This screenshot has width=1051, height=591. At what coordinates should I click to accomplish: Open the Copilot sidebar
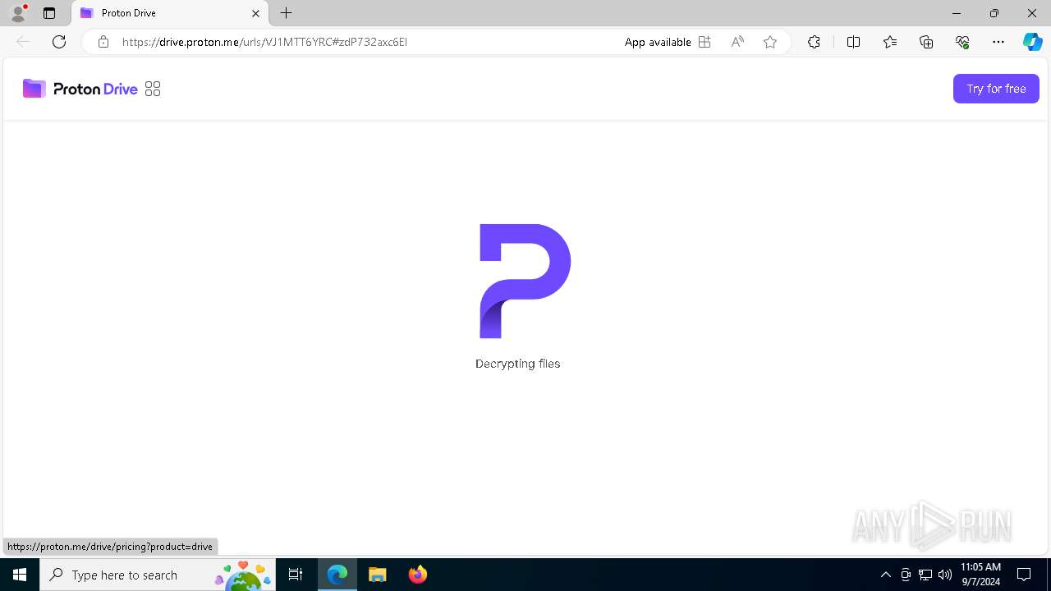(1033, 42)
